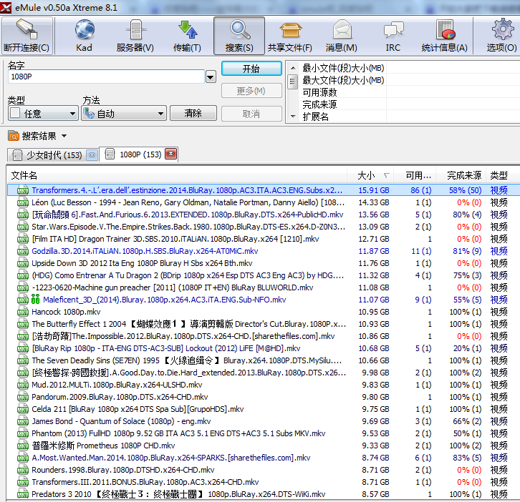The image size is (520, 502).
Task: Click the server icon on 少女时代 tab
Action: 17,155
